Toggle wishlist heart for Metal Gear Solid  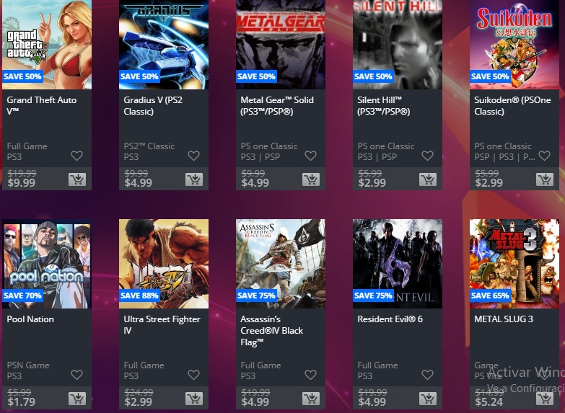[x=310, y=156]
